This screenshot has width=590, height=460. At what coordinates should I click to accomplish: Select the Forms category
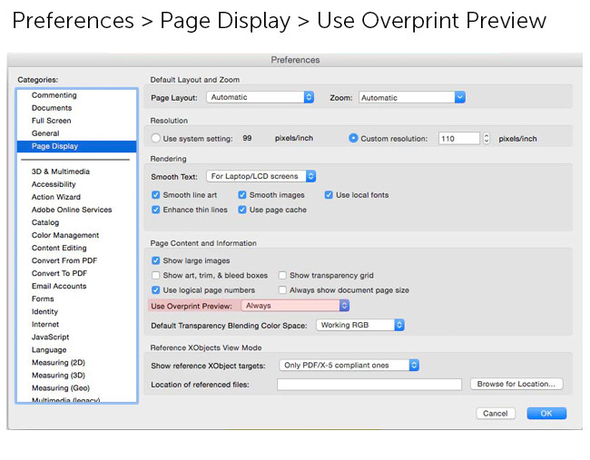(43, 299)
